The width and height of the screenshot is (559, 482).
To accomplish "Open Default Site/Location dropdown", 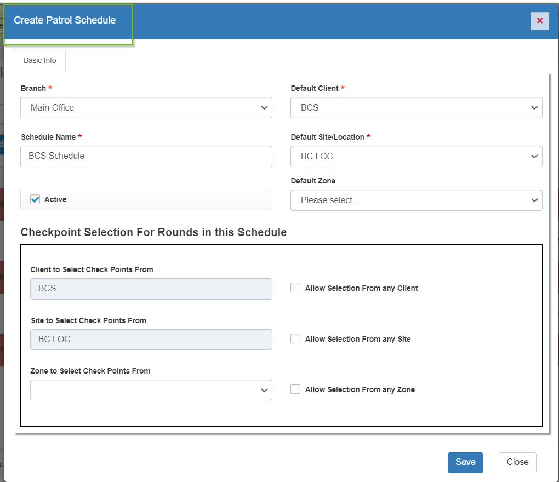I will [x=416, y=157].
